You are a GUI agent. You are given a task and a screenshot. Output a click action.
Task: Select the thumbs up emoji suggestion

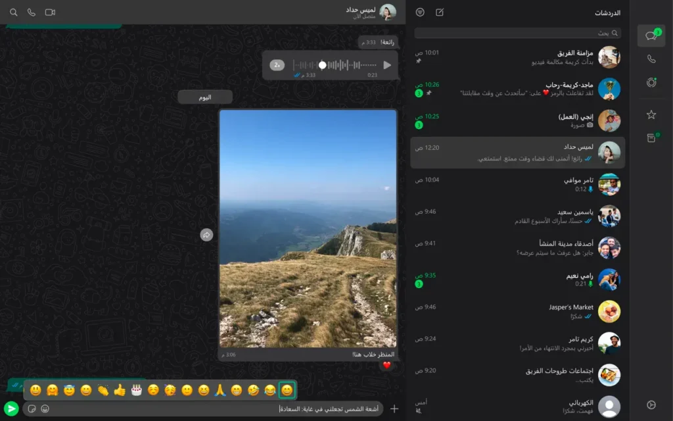coord(119,390)
